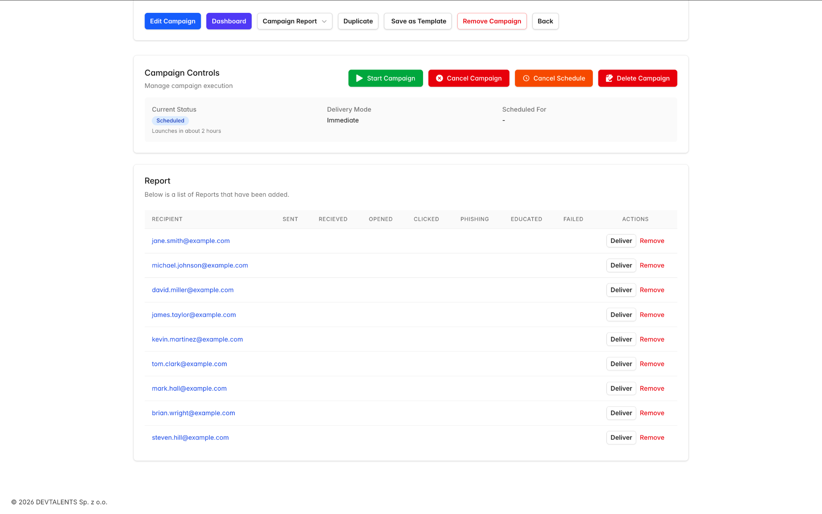Click the X icon on Cancel Campaign

[x=439, y=78]
